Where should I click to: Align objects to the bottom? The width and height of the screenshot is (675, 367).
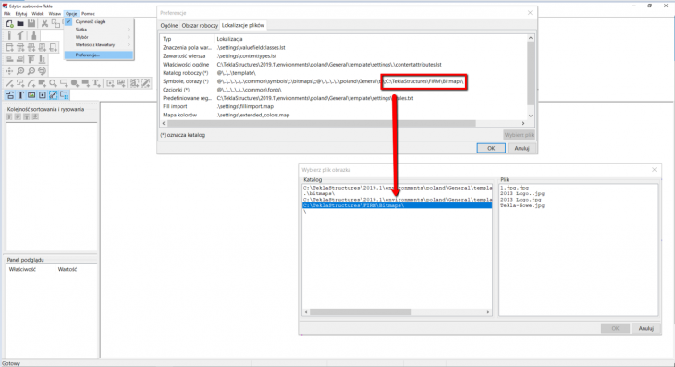click(43, 59)
